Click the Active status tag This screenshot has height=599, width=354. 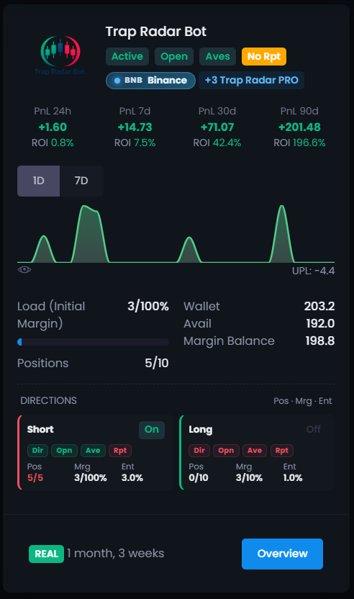click(x=127, y=57)
